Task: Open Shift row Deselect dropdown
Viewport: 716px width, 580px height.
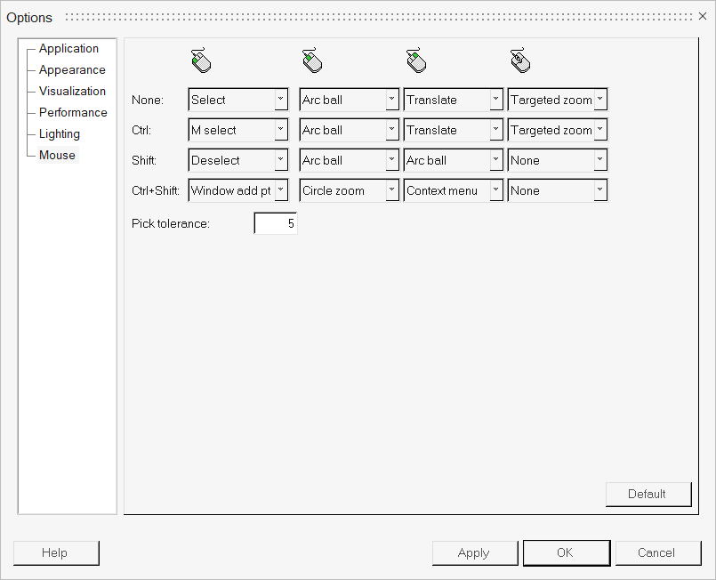Action: pyautogui.click(x=237, y=160)
